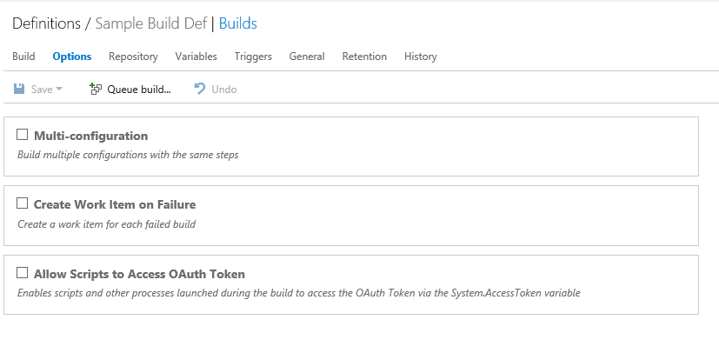
Task: Switch to the Repository tab
Action: pos(133,57)
